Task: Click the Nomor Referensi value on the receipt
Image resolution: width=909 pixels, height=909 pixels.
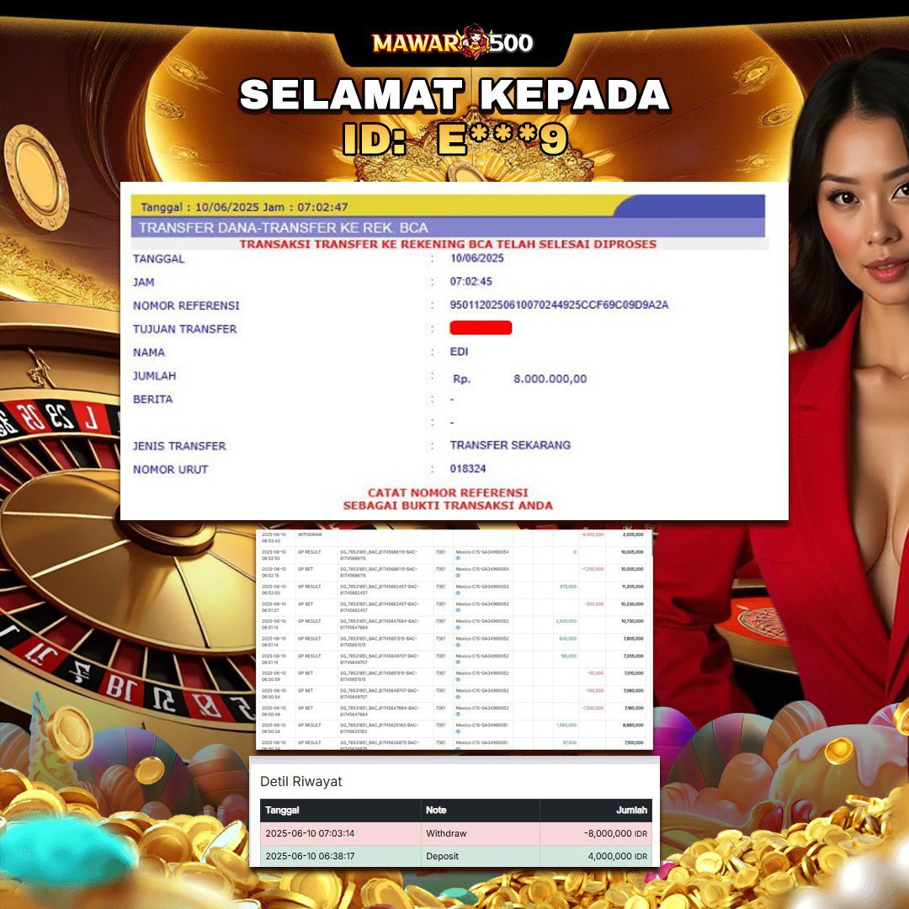Action: pos(559,305)
